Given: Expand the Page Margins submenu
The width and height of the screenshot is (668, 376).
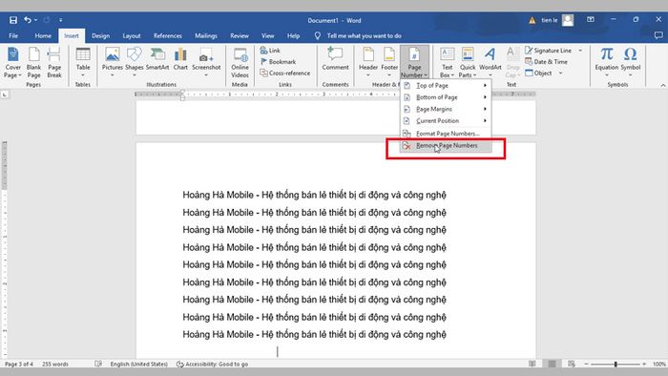Looking at the screenshot, I should 446,110.
